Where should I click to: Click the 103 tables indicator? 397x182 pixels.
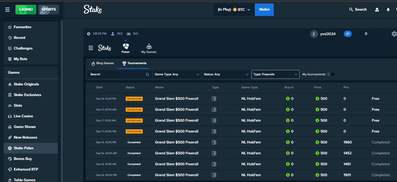[132, 34]
